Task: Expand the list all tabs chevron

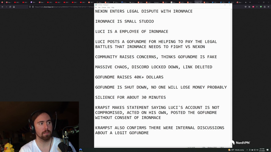Action: pyautogui.click(x=250, y=2)
